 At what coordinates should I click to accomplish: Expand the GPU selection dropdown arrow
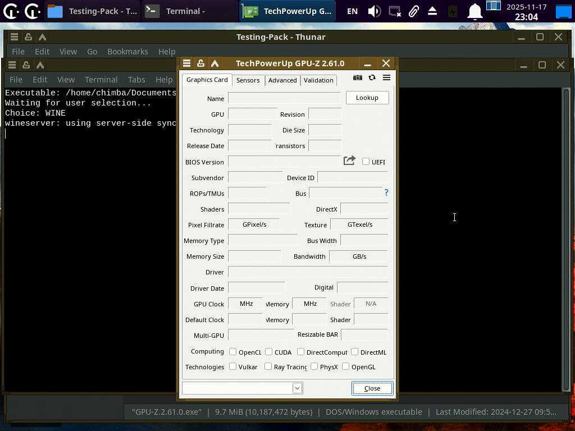[x=297, y=388]
